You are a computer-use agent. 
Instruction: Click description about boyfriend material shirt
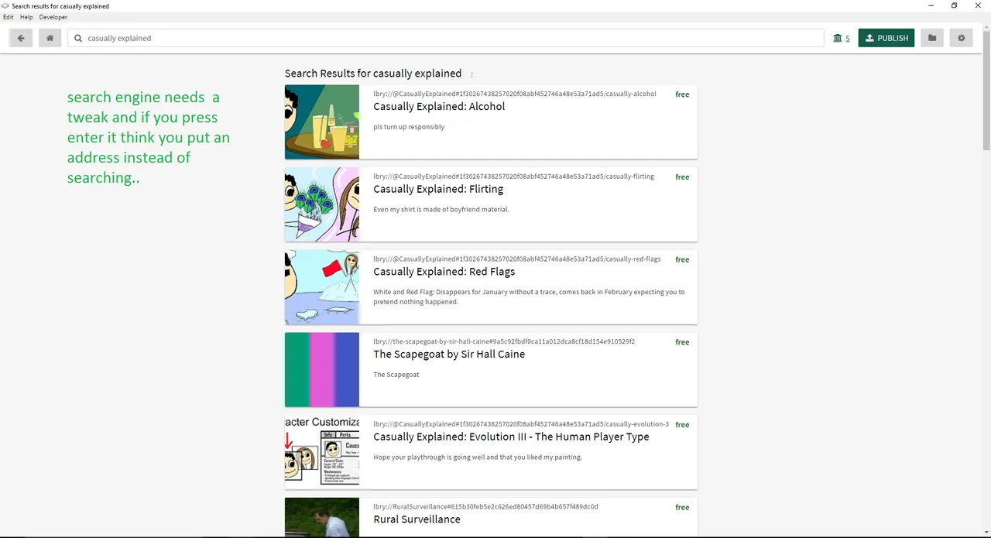pos(441,210)
